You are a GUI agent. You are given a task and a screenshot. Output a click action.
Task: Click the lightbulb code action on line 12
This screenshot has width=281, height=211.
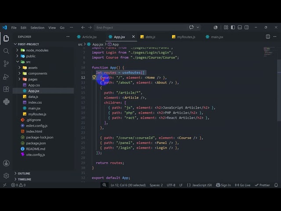(x=94, y=77)
